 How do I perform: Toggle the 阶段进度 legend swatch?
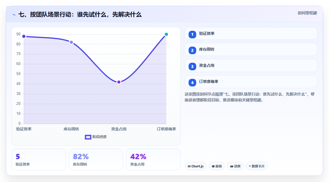point(88,137)
